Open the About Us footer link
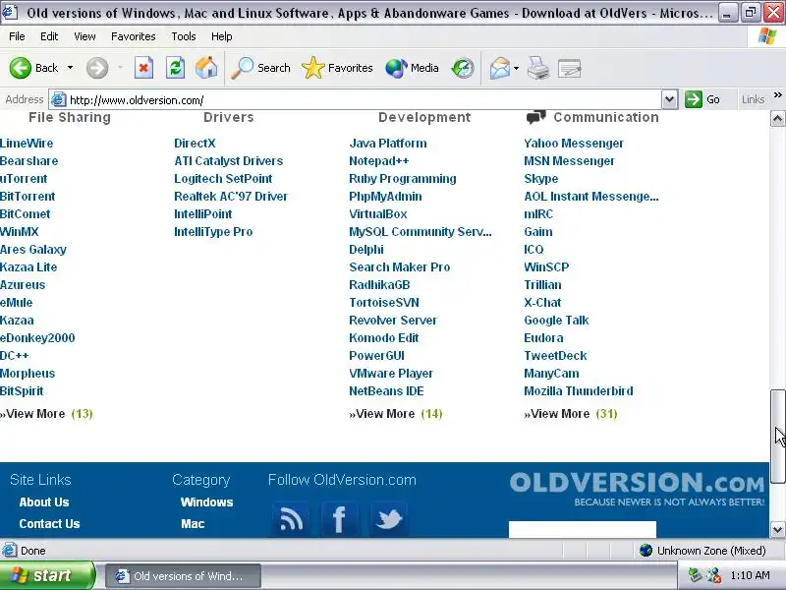786x590 pixels. coord(44,502)
